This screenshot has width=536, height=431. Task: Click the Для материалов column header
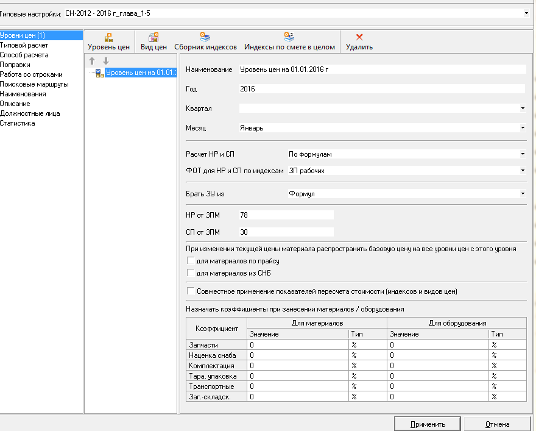tap(317, 323)
